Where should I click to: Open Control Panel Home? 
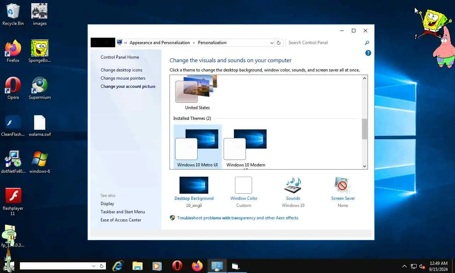click(120, 57)
